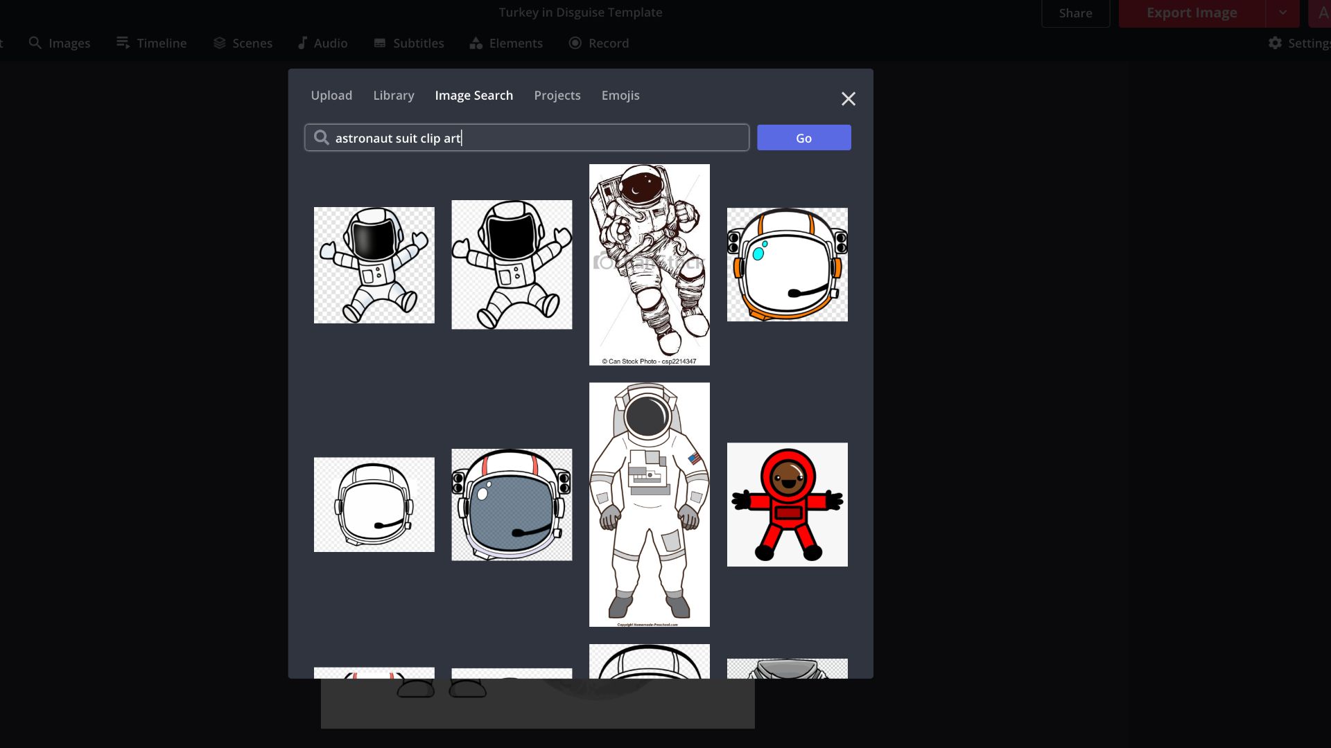Viewport: 1331px width, 748px height.
Task: Select the orange-trimmed astronaut helmet thumbnail
Action: (x=787, y=265)
